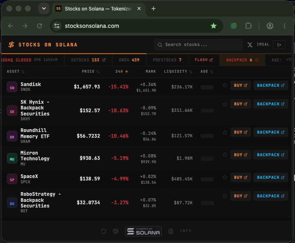Click the SN Sandisk asset badge
This screenshot has width=295, height=243.
[12, 87]
